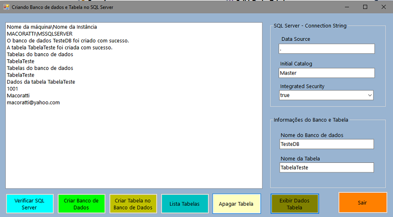Click the 'Nome da máquina\Nome da Instância' line
This screenshot has height=217, width=393.
point(52,27)
